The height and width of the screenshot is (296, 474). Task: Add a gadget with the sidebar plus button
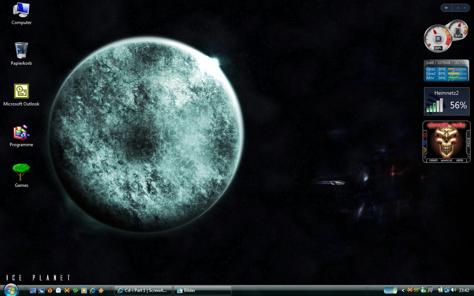pos(446,8)
